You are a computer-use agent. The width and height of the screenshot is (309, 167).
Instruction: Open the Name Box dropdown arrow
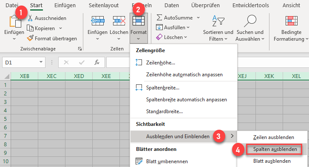coord(41,62)
